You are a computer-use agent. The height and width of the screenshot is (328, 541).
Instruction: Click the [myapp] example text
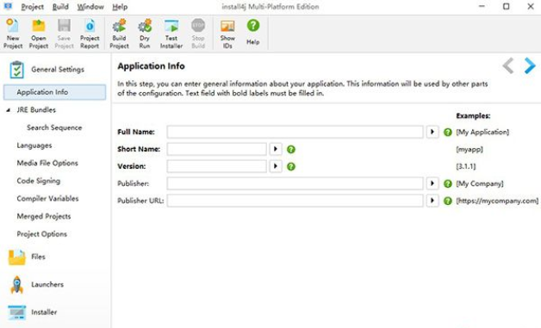pos(469,149)
